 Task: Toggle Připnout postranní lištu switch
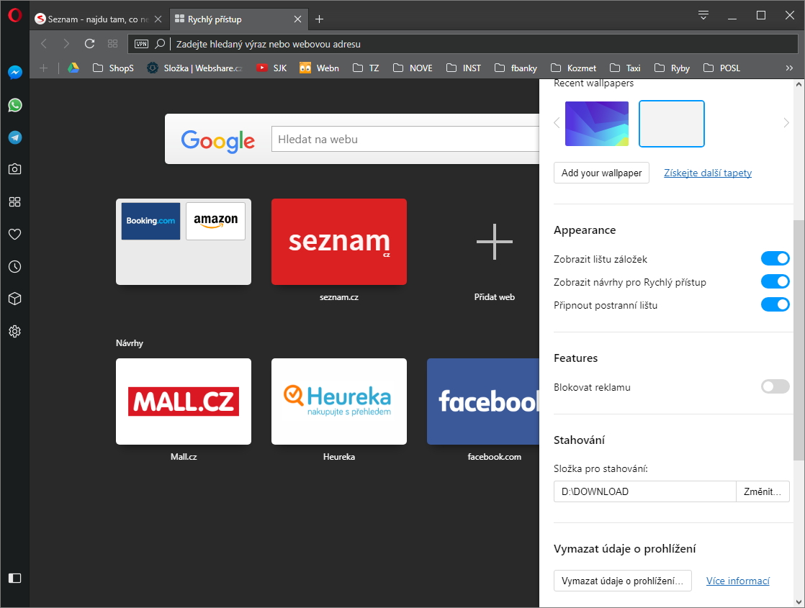pyautogui.click(x=775, y=305)
